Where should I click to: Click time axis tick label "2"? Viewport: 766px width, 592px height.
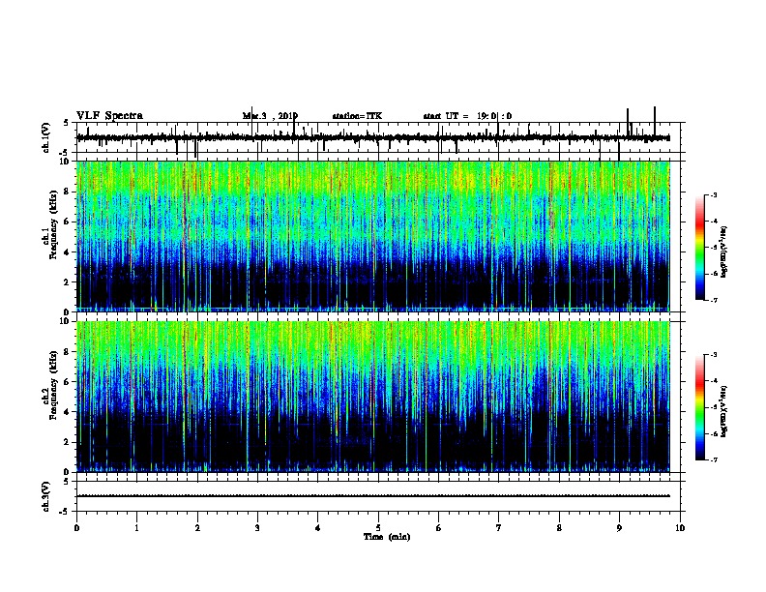(x=197, y=528)
